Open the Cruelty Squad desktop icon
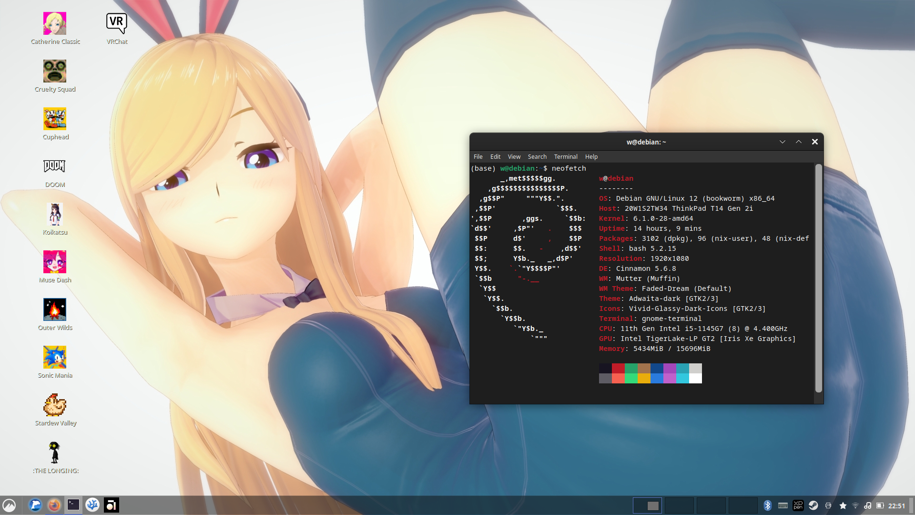 coord(55,72)
